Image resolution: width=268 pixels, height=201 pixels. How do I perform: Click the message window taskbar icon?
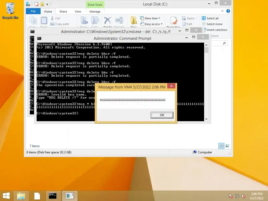coord(70,196)
